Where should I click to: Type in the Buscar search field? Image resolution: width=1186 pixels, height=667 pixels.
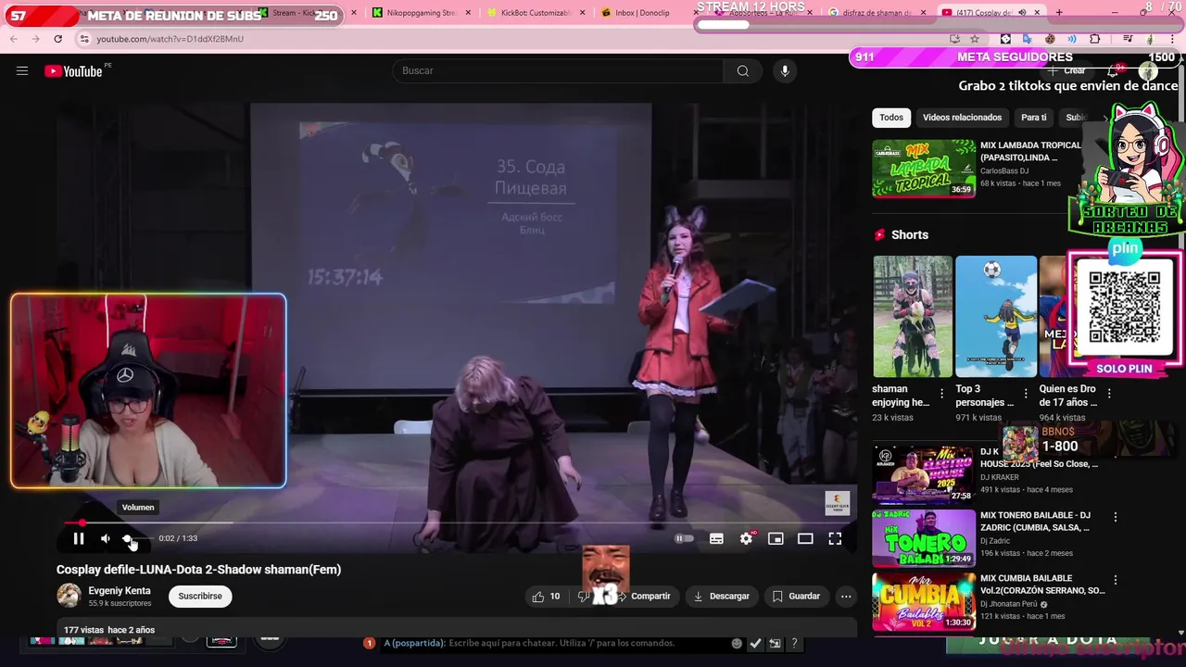[559, 71]
